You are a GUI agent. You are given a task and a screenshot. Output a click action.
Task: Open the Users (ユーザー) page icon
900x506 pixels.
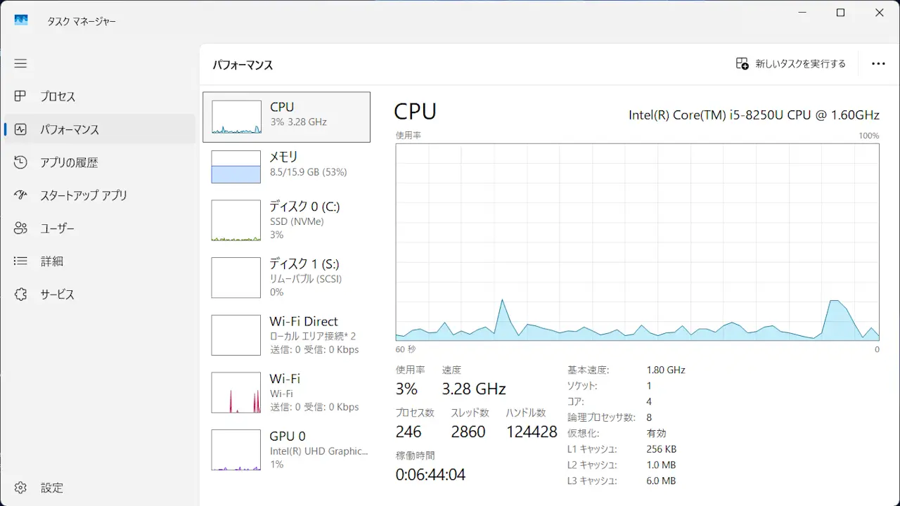pos(20,228)
